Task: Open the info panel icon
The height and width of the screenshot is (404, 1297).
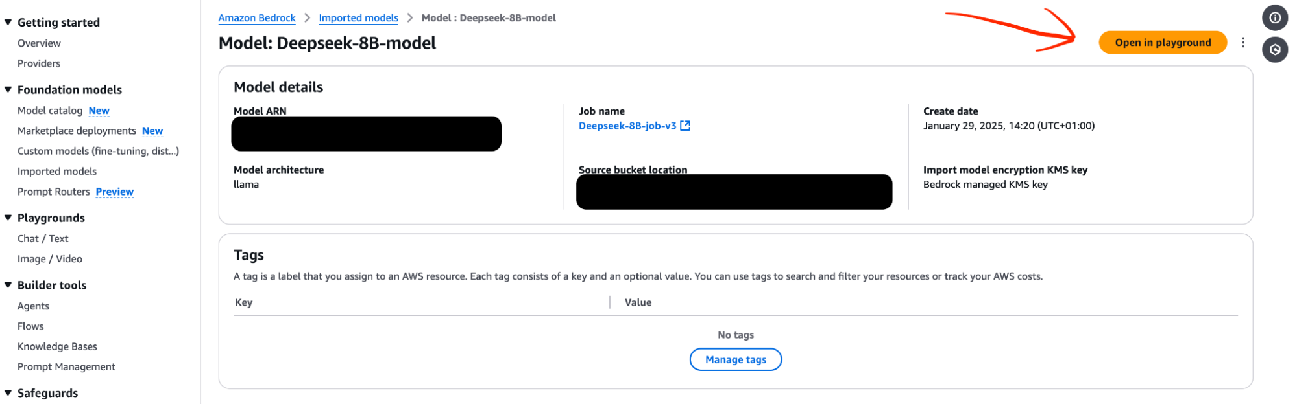Action: click(x=1274, y=17)
